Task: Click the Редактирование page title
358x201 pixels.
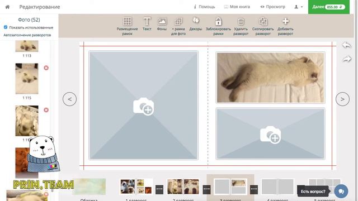Action: click(x=40, y=7)
